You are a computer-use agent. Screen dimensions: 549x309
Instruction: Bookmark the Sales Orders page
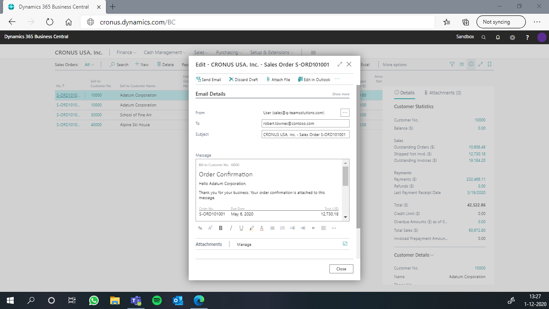tap(490, 64)
